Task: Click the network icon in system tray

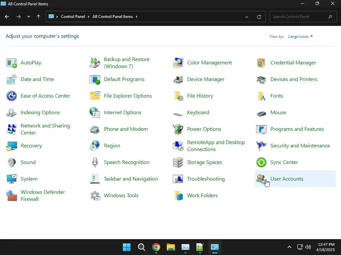Action: pos(300,247)
